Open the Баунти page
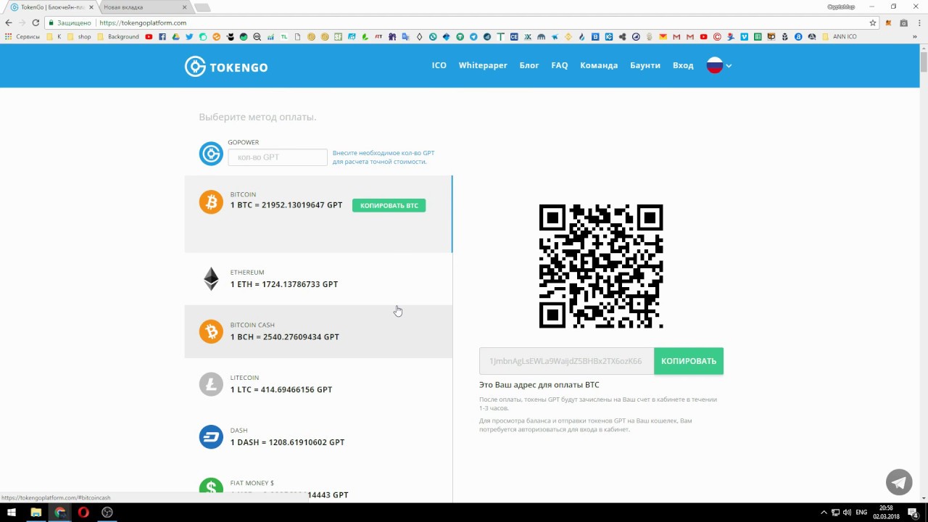Screen dimensions: 928x522 click(645, 65)
